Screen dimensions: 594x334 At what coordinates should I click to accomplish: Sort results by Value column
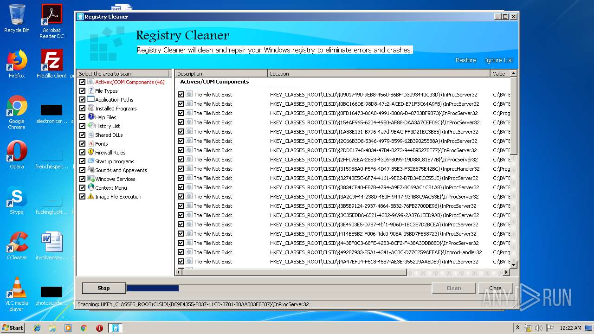coord(500,73)
